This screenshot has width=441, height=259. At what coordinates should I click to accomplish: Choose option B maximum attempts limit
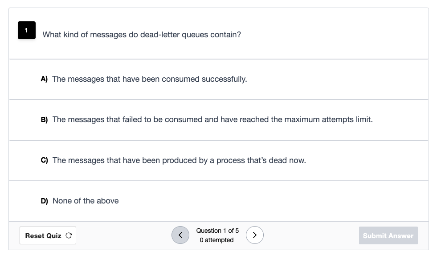[x=219, y=120]
